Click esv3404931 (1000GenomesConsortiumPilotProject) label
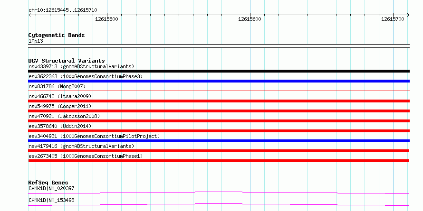Screen dimensions: 423x211 tap(94, 136)
